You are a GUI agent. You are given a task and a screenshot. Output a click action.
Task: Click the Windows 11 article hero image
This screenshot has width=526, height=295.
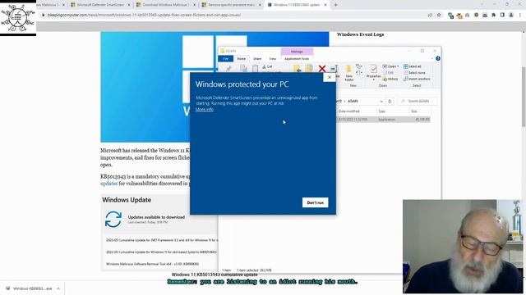pyautogui.click(x=145, y=87)
